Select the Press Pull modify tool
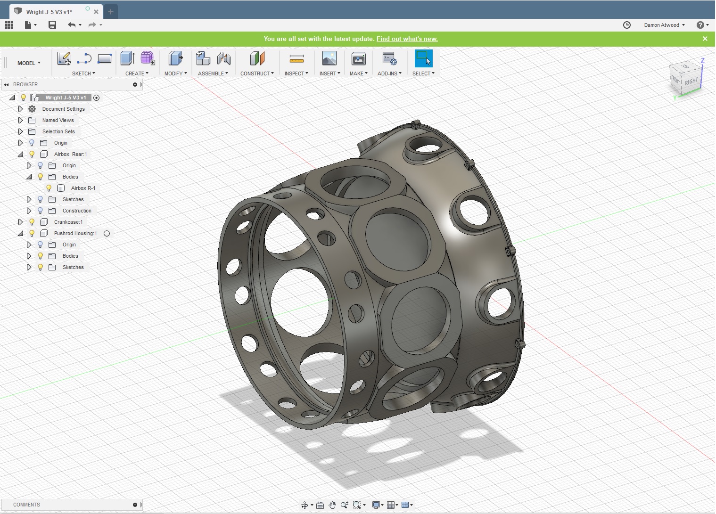 click(175, 58)
